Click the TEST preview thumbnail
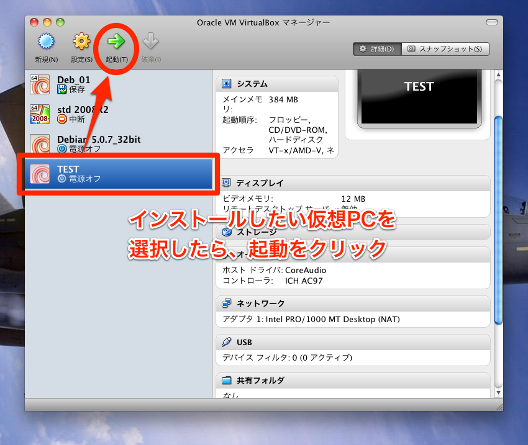Viewport: 528px width, 445px height. click(x=419, y=97)
